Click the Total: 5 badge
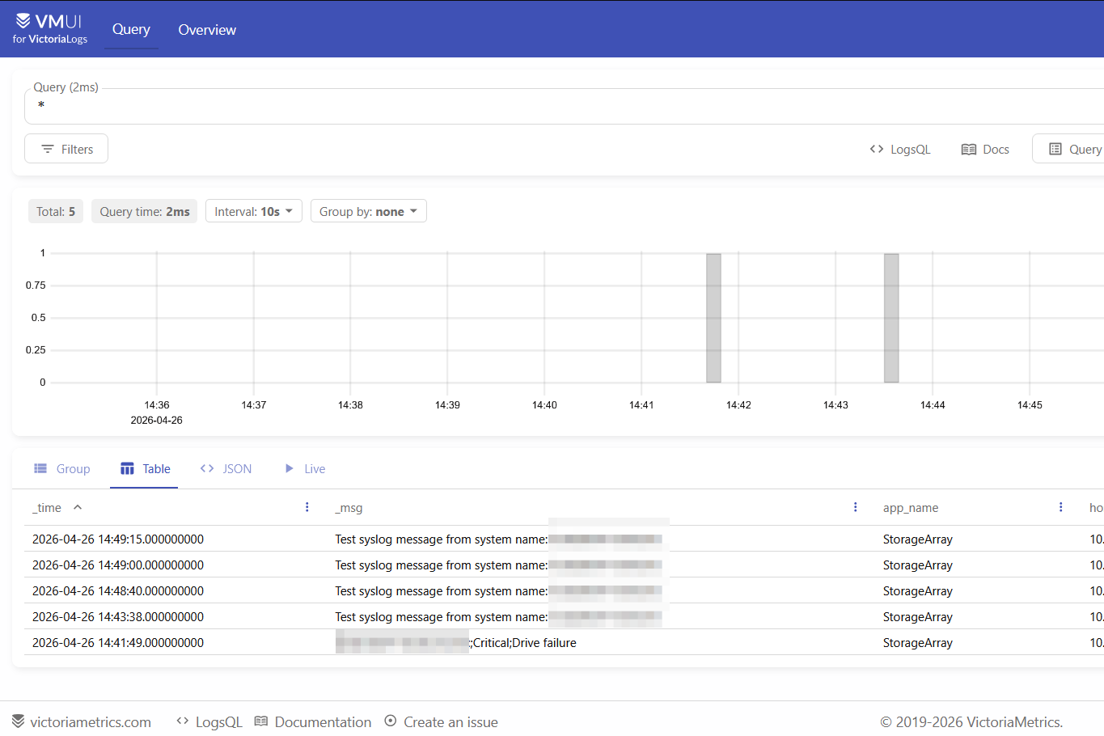The image size is (1104, 736). tap(56, 211)
